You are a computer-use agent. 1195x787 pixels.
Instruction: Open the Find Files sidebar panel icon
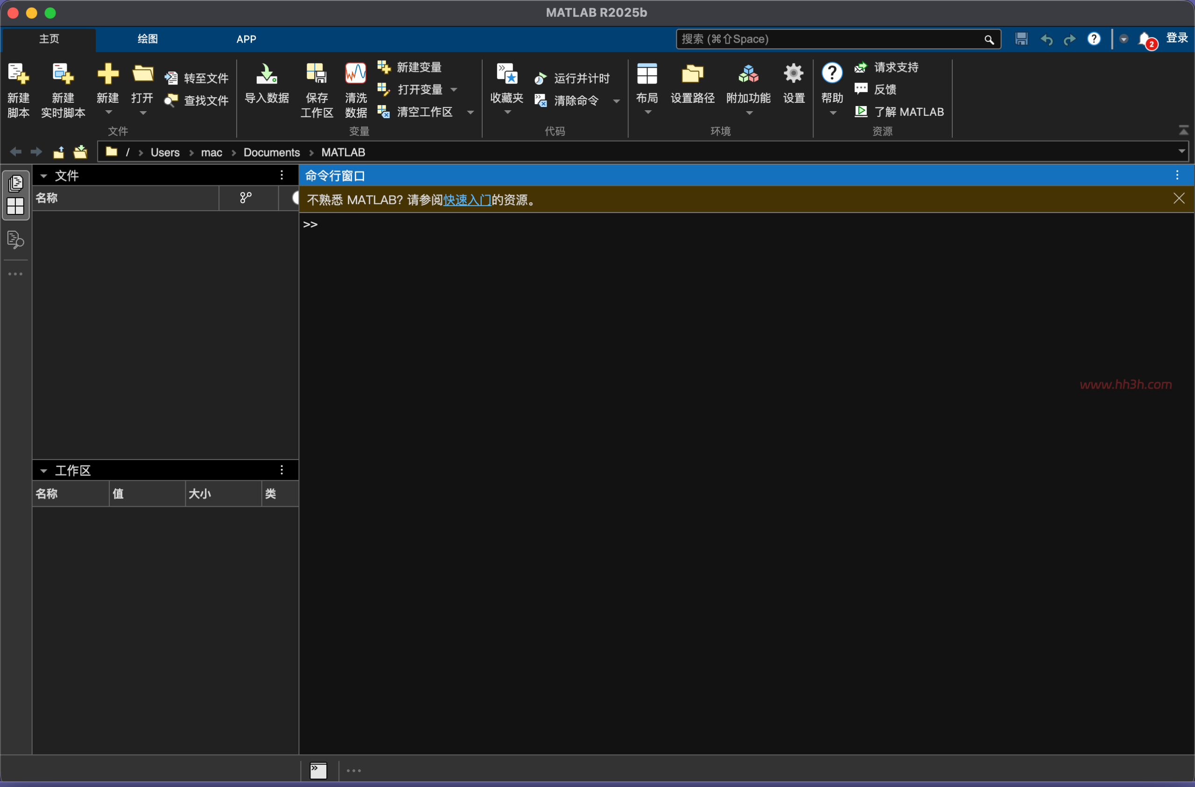[x=15, y=240]
